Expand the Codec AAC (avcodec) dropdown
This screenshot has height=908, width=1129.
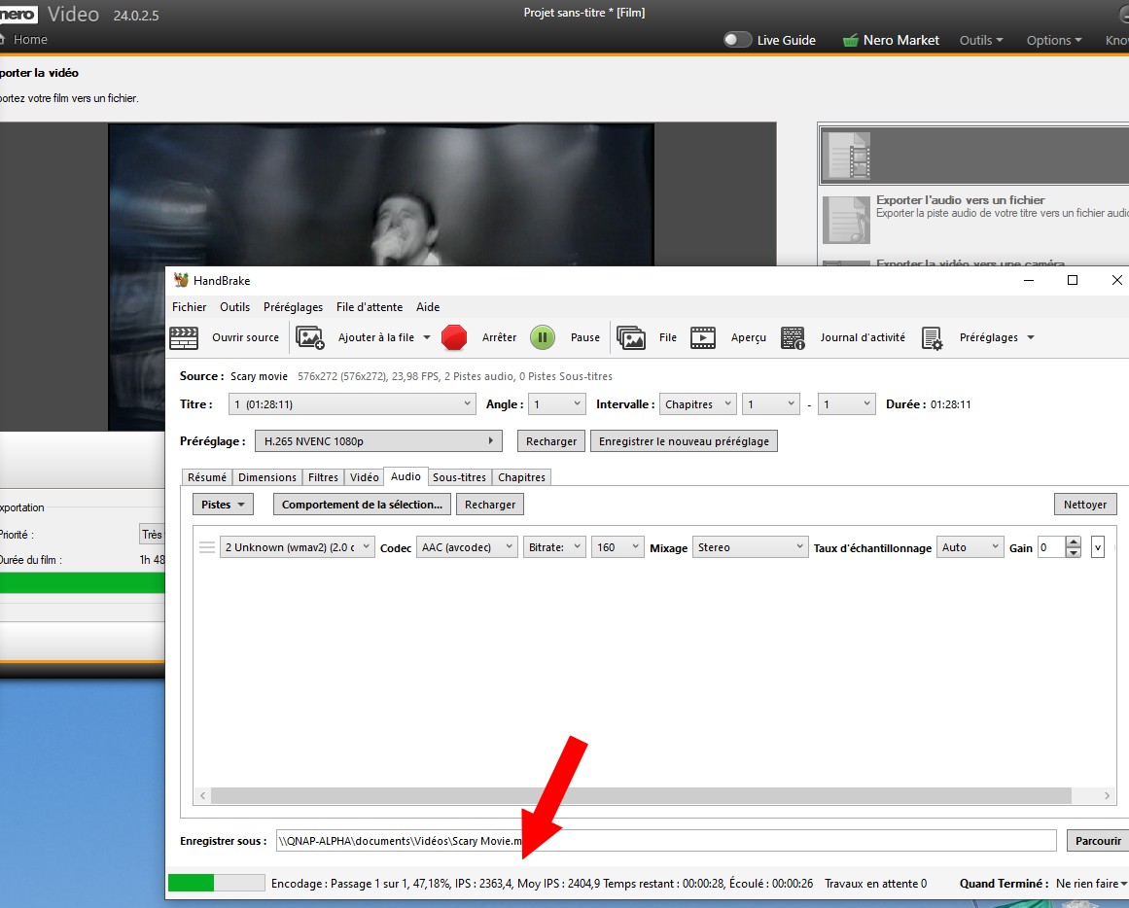467,547
